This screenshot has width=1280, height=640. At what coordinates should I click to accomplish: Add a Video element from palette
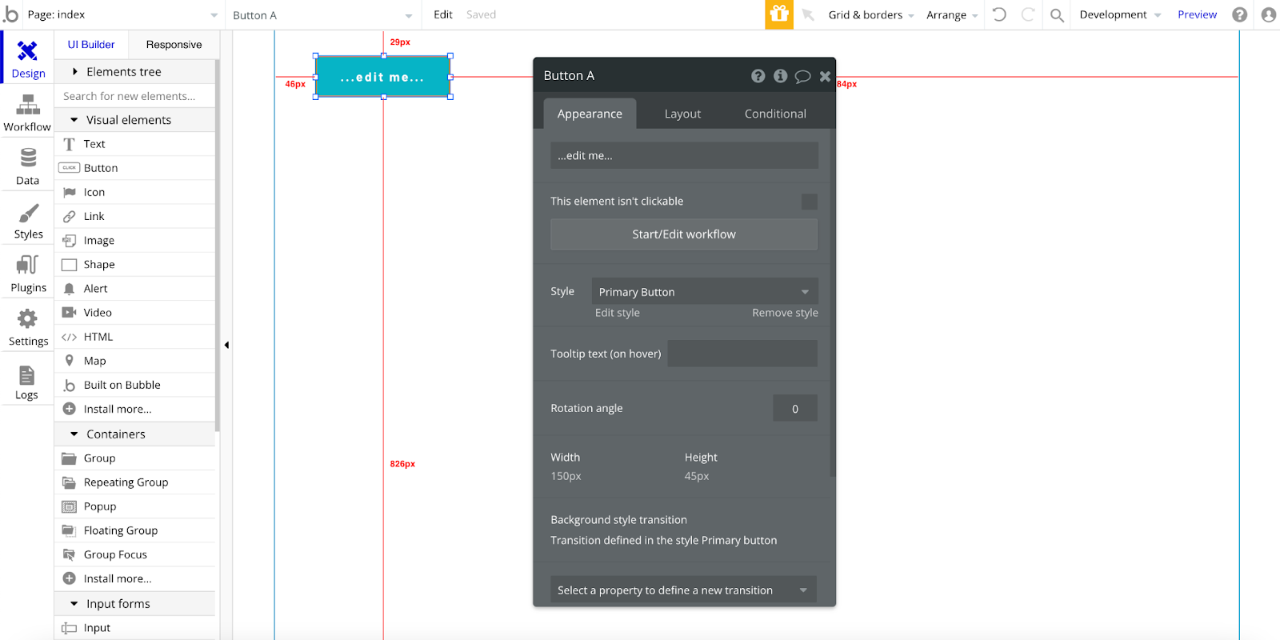pyautogui.click(x=135, y=313)
